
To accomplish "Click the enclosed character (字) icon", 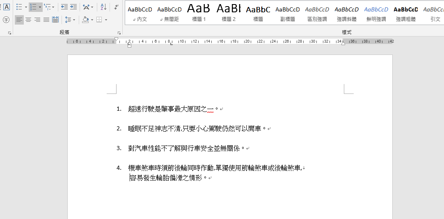I will (x=6, y=20).
